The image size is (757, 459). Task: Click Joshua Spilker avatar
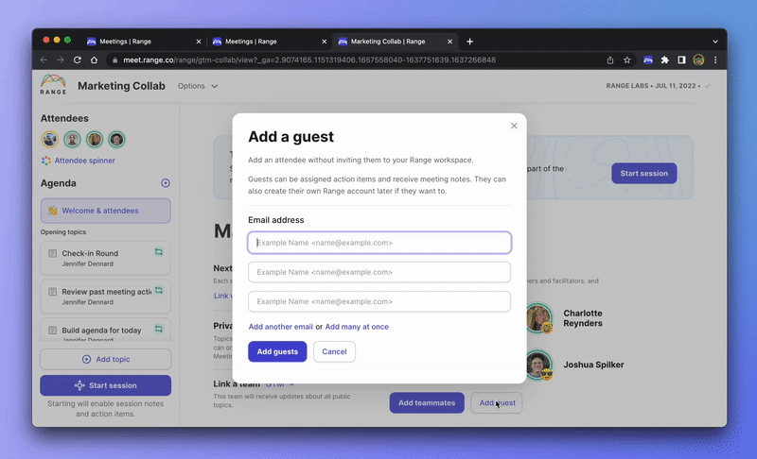pyautogui.click(x=538, y=365)
